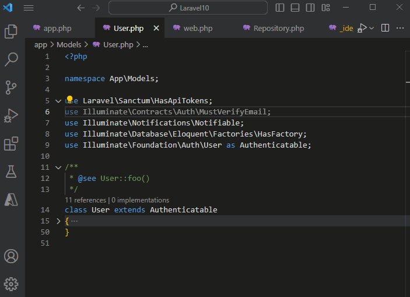Open the Azure view in activity bar
The width and height of the screenshot is (410, 297).
point(11,200)
